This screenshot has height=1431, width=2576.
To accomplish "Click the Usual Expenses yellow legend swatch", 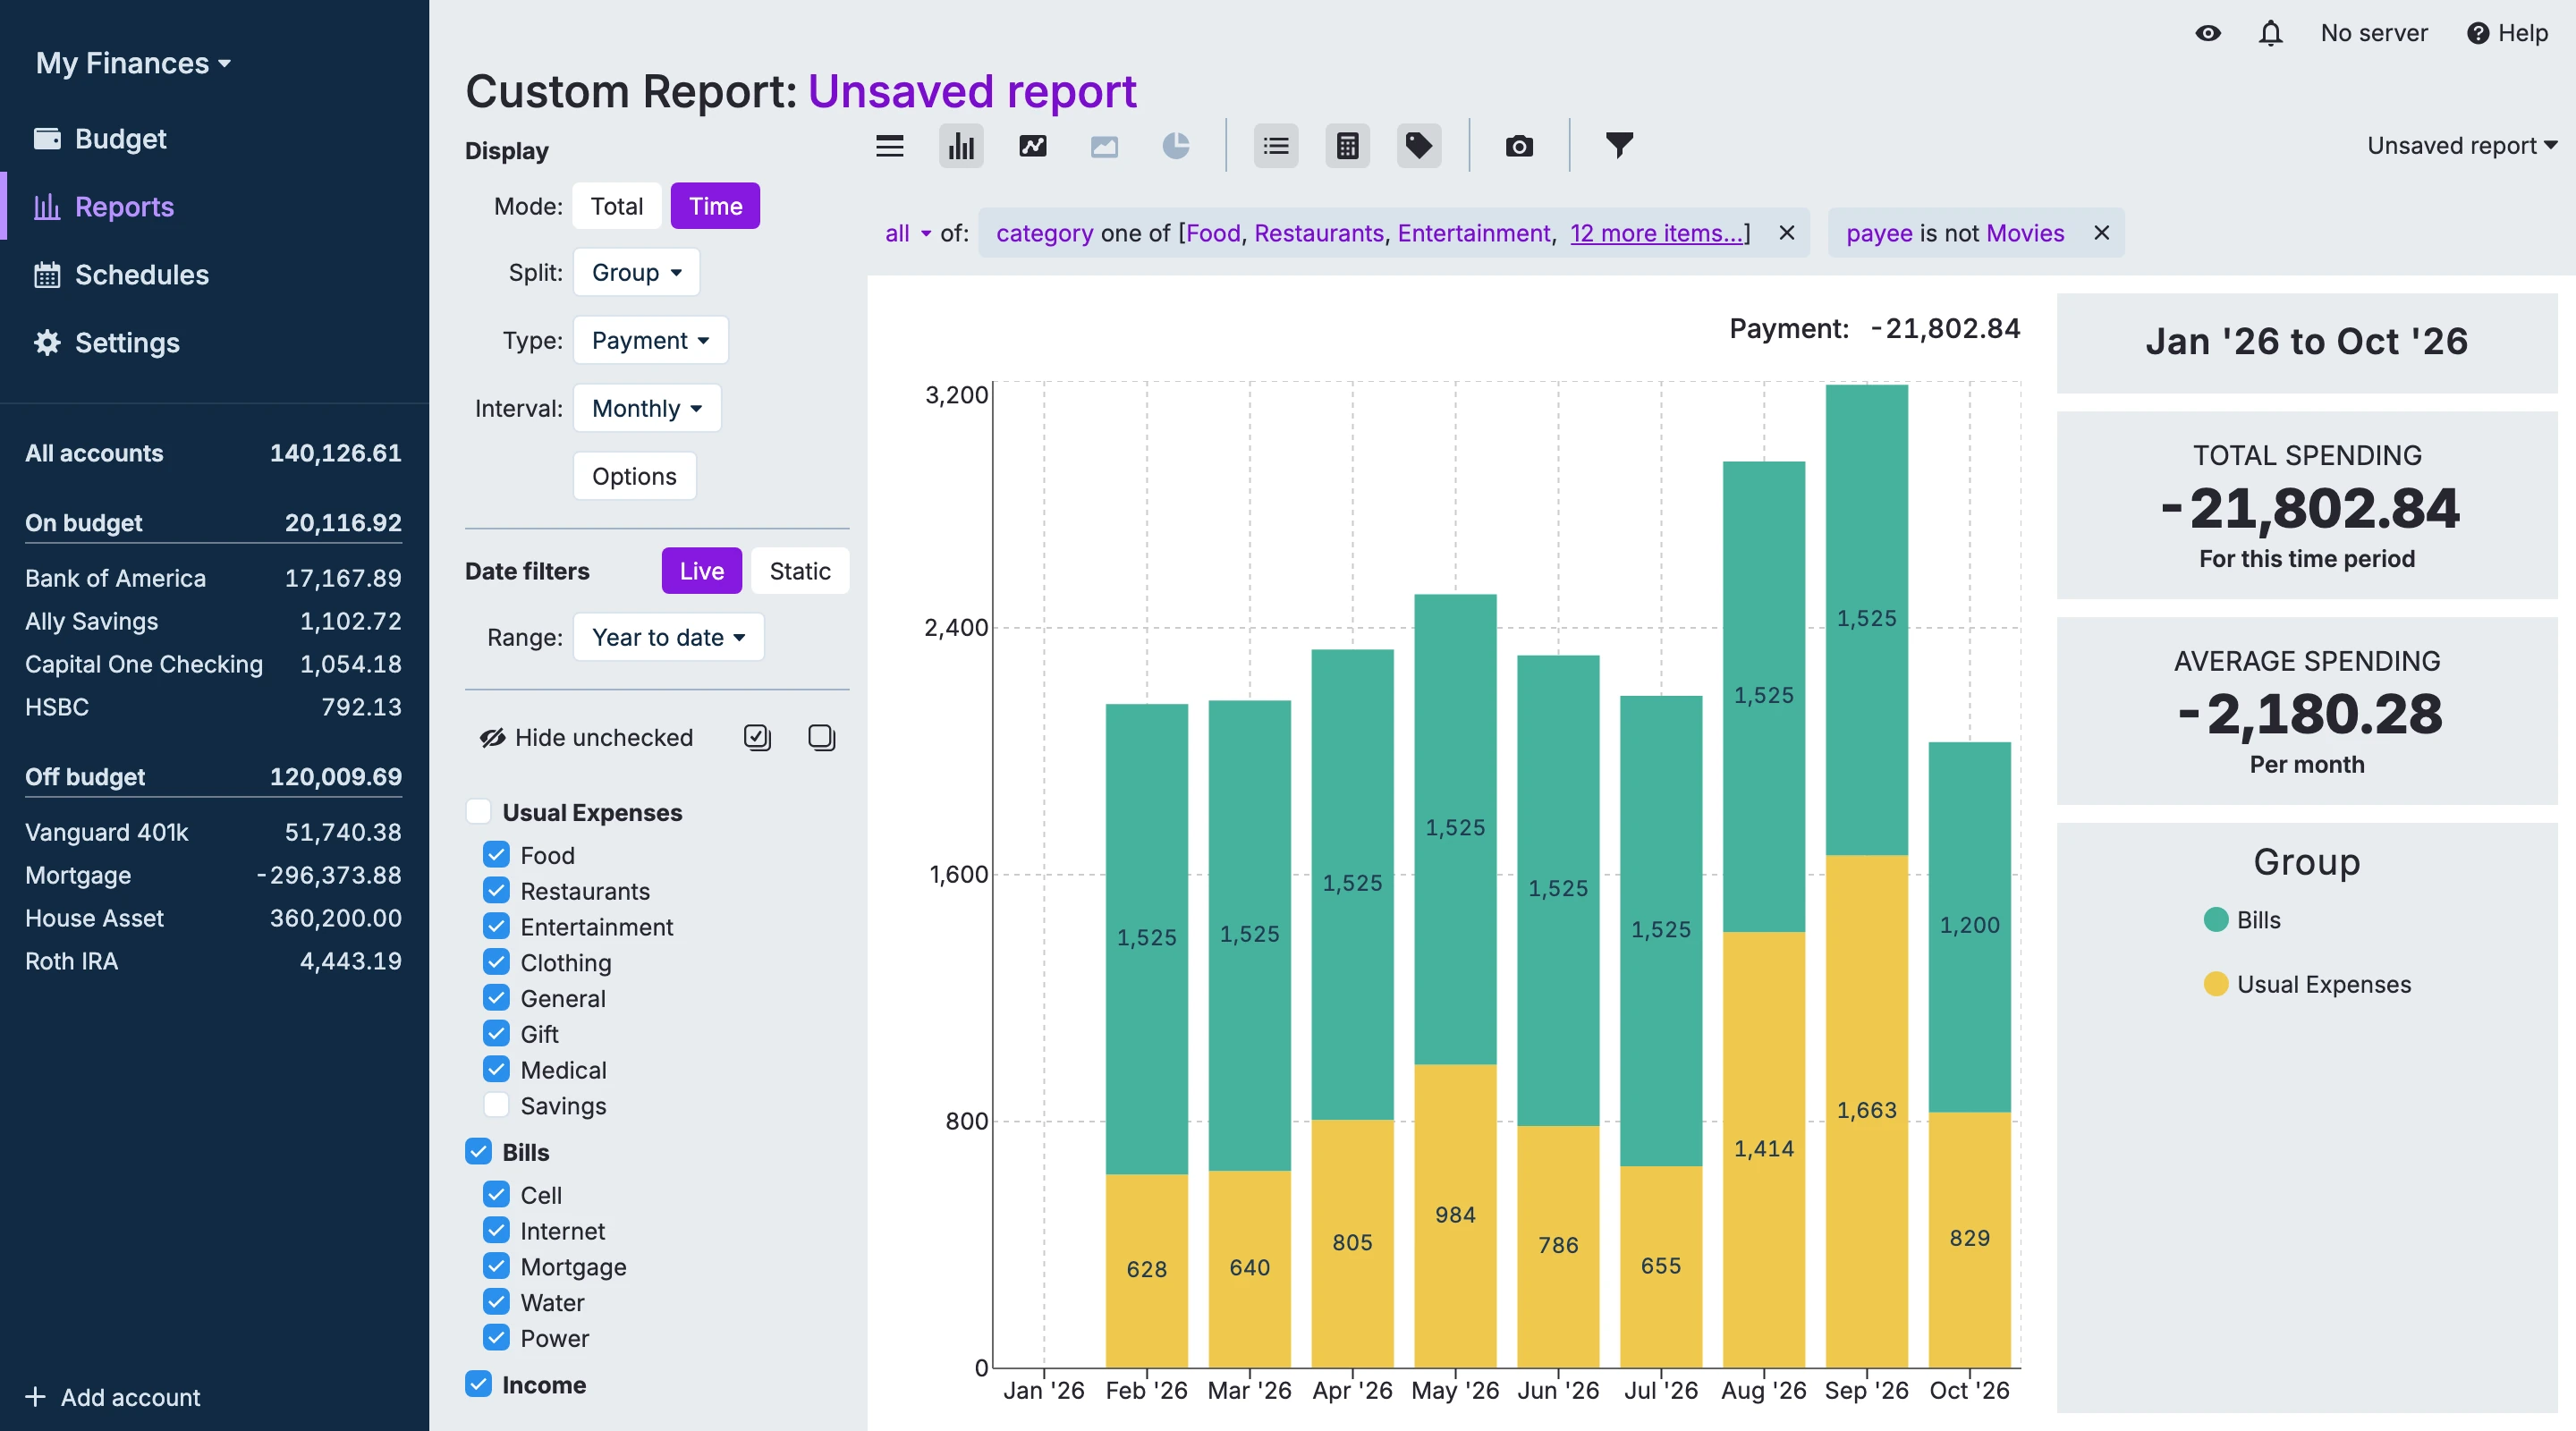I will tap(2216, 984).
